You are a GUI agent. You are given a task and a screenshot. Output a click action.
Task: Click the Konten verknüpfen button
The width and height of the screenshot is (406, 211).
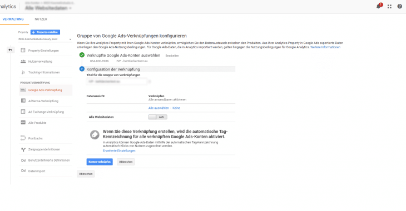coord(100,162)
